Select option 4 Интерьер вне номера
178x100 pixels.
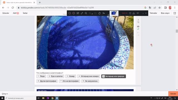[89, 76]
